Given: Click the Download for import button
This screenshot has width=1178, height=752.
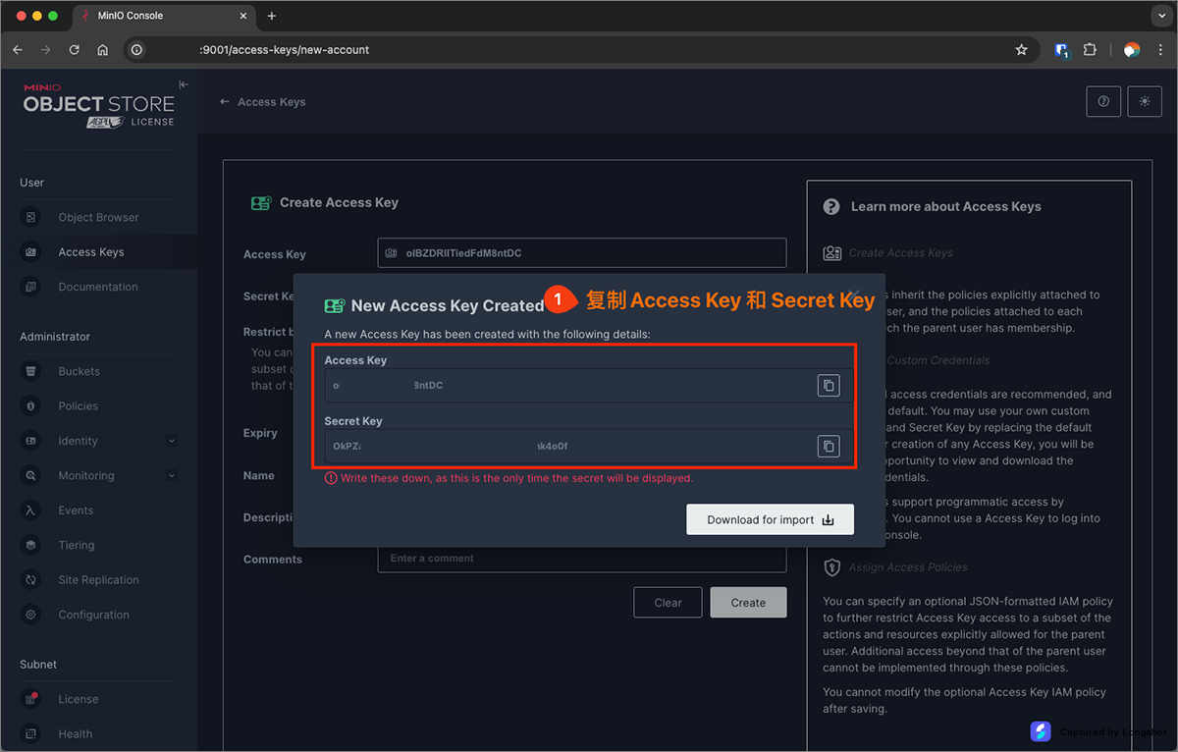Looking at the screenshot, I should pyautogui.click(x=770, y=520).
